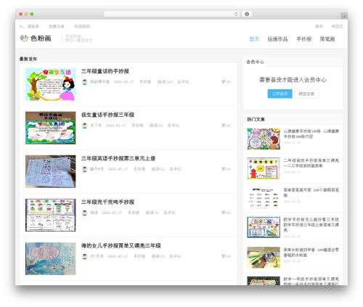Click the 色粉画 site logo
Screen dimensions: 363x307
click(36, 38)
